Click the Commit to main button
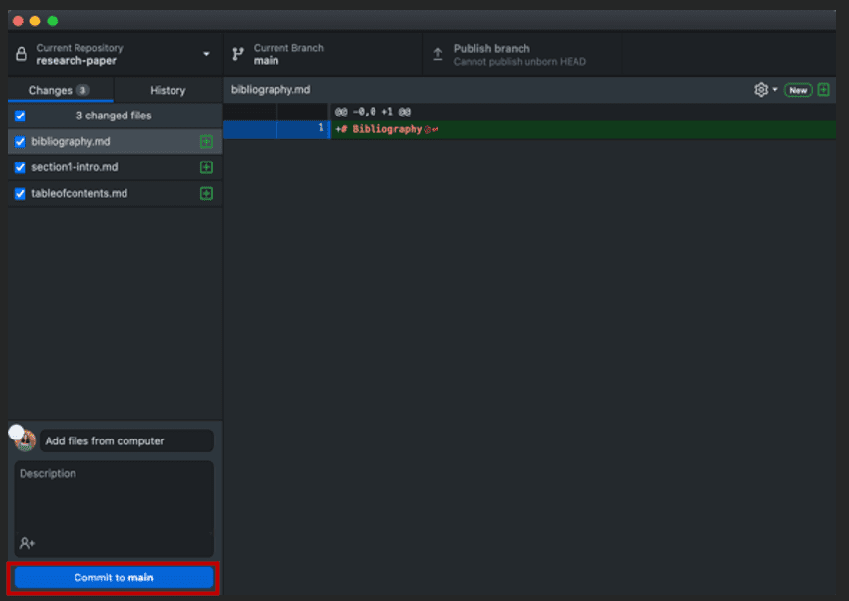Screen dimensions: 849x601 click(x=114, y=578)
